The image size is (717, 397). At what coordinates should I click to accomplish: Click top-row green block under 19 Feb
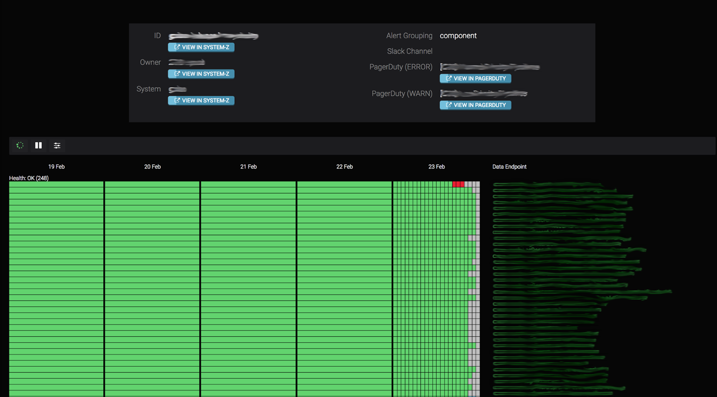56,184
